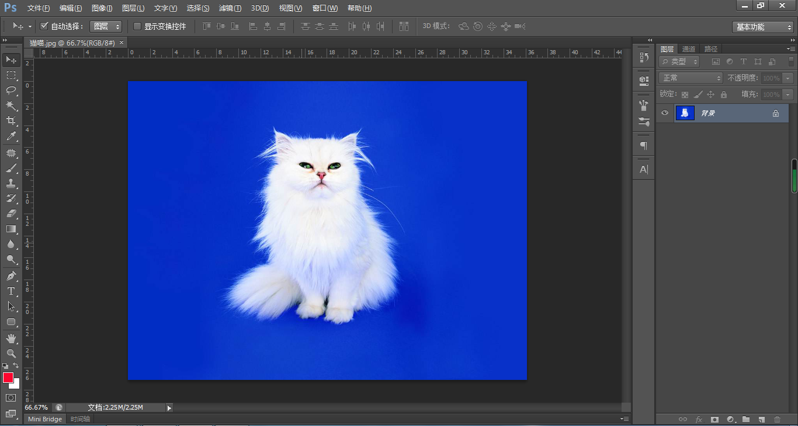This screenshot has width=798, height=426.
Task: Open the 基本功能 workspace dropdown
Action: (762, 27)
